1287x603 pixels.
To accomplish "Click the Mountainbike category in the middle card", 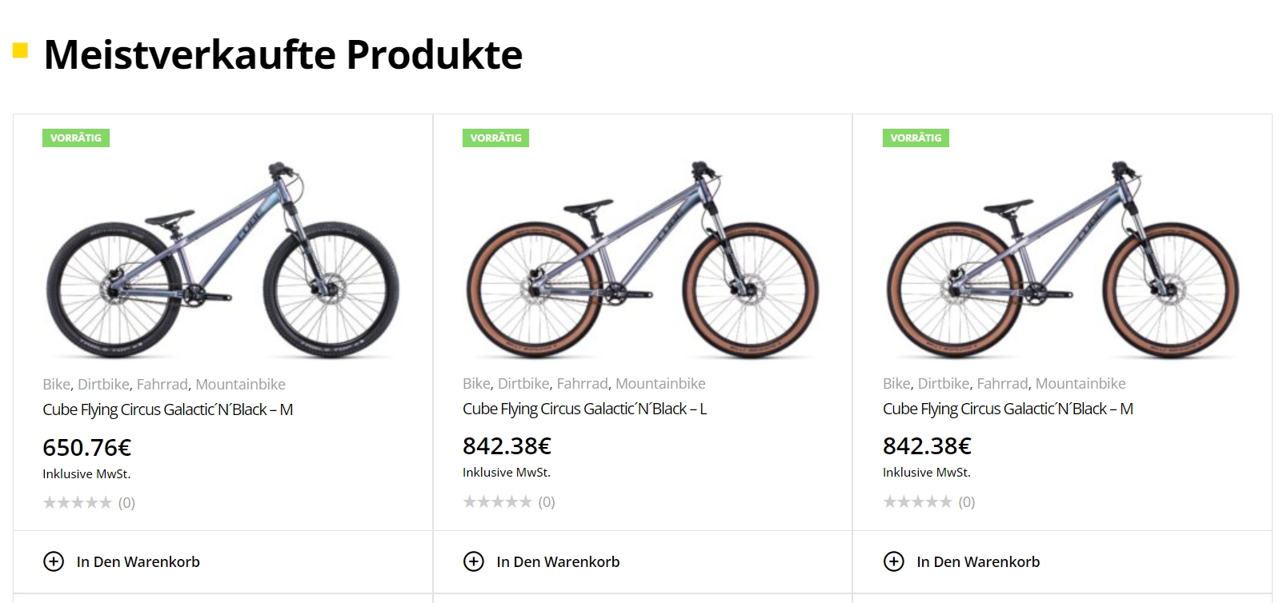I will [660, 383].
